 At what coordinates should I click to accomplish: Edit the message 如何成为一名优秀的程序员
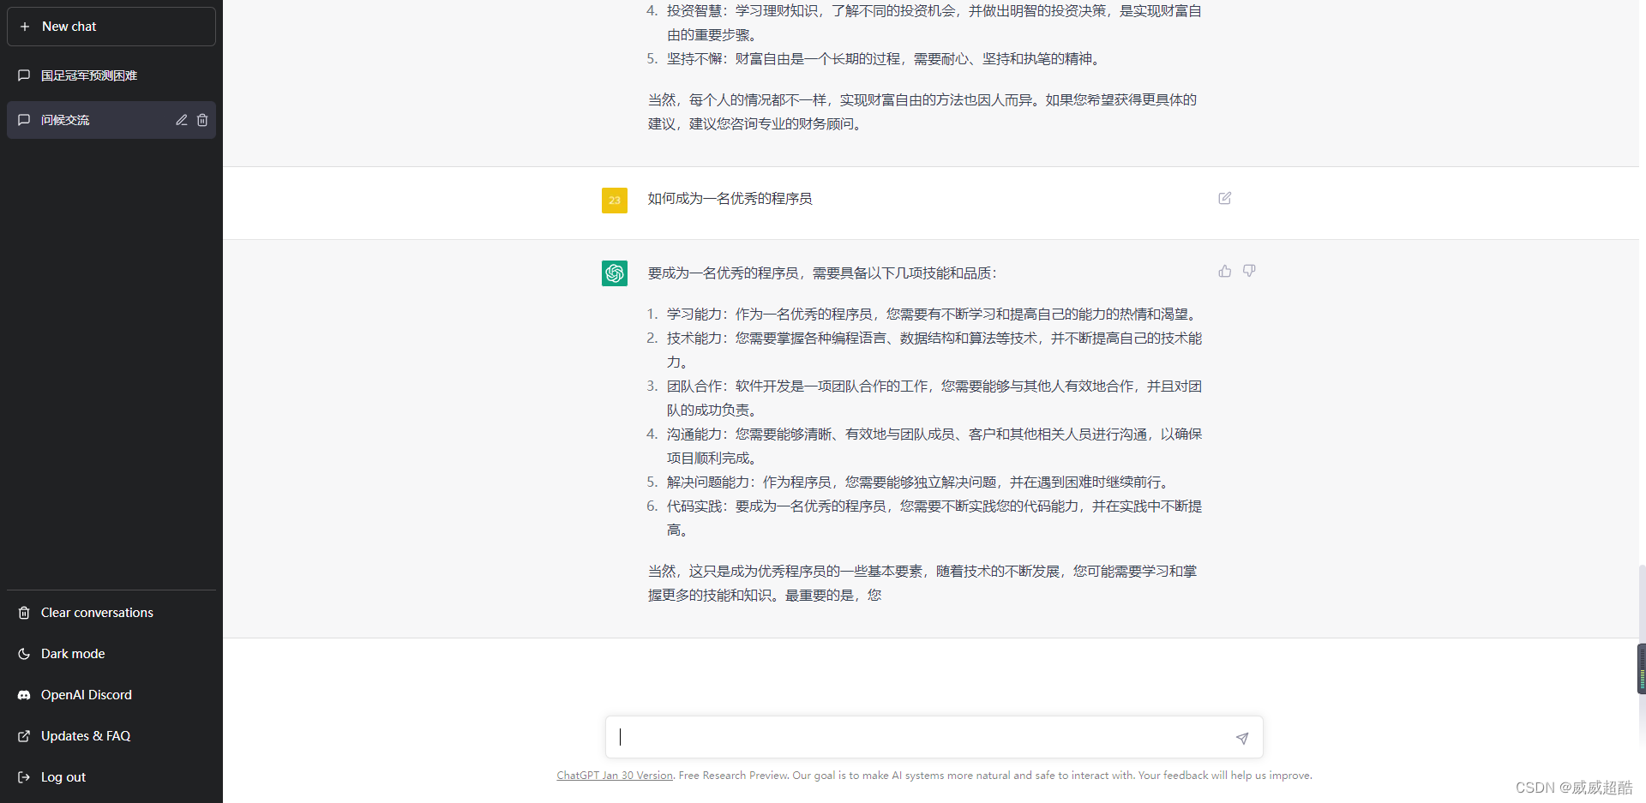(x=1225, y=198)
